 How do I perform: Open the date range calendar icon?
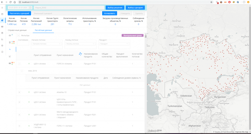[30, 8]
